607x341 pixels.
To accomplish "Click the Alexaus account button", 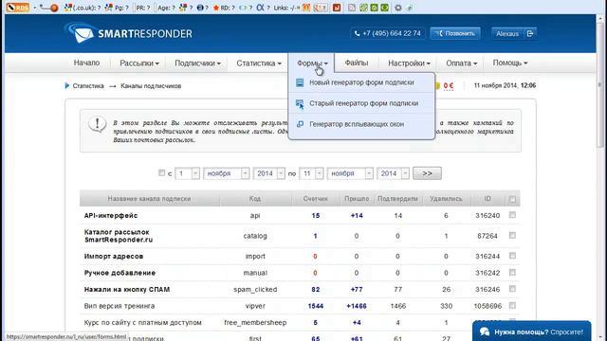I will [x=507, y=34].
